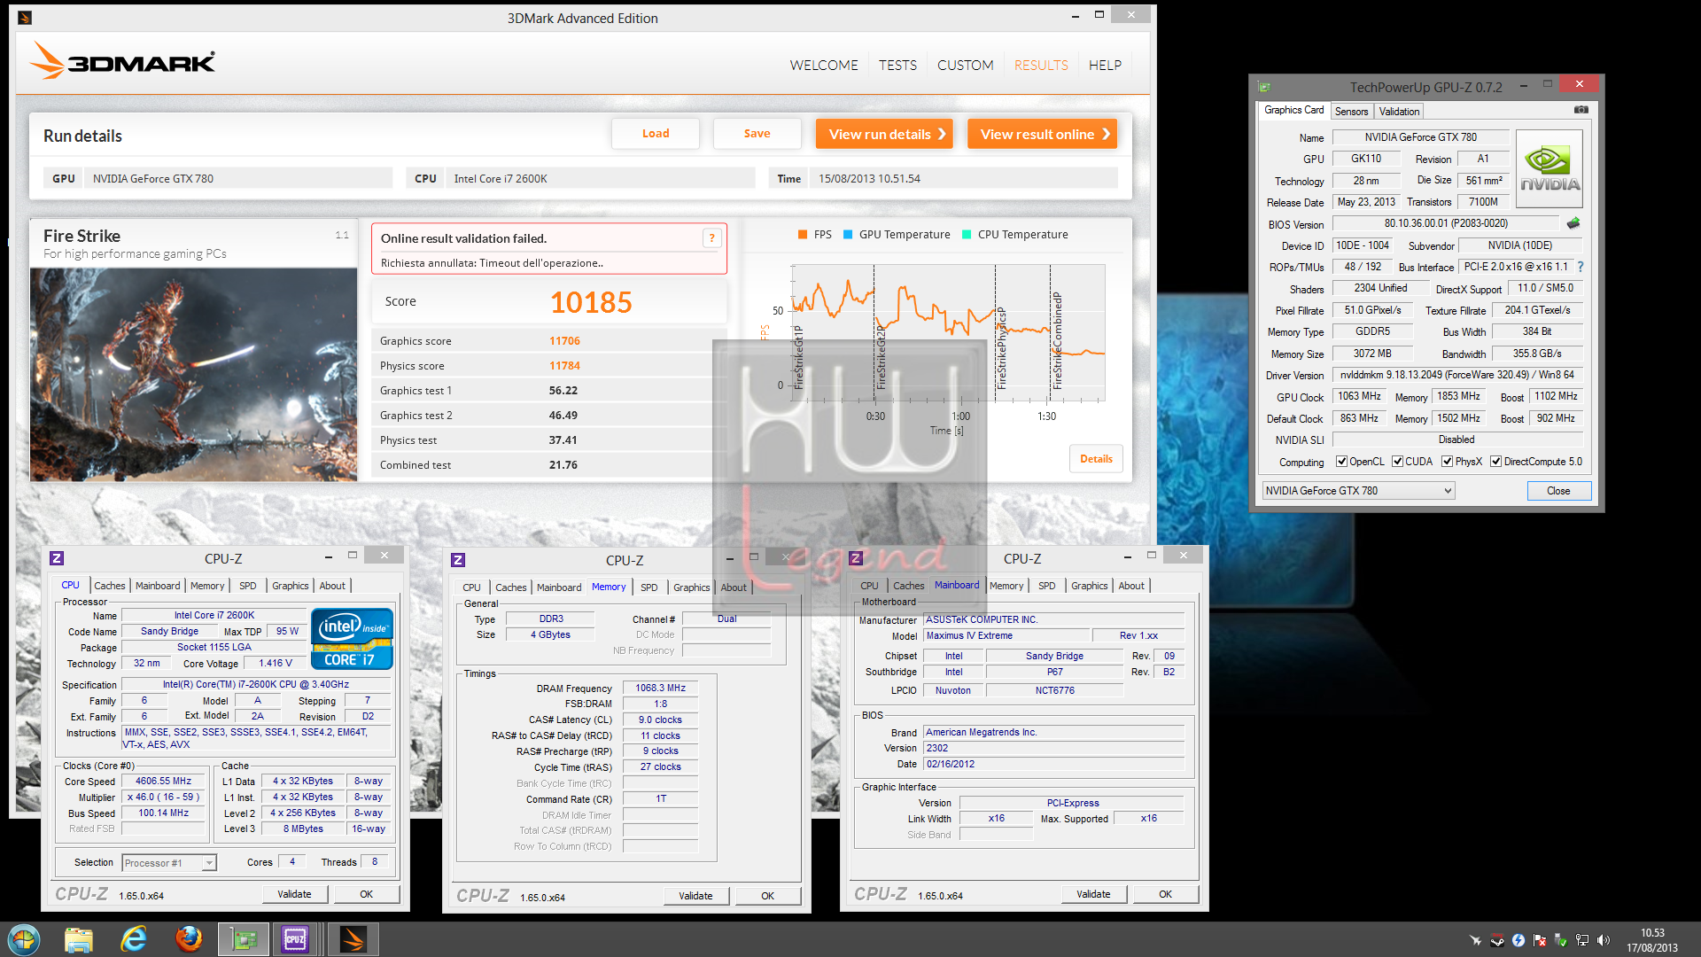Click the GPU-Z save BIOS chip icon
1701x957 pixels.
[x=1573, y=223]
